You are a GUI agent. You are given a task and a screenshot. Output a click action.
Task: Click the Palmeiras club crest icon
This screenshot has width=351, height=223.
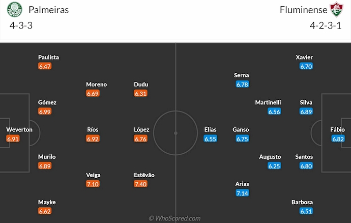pos(15,10)
